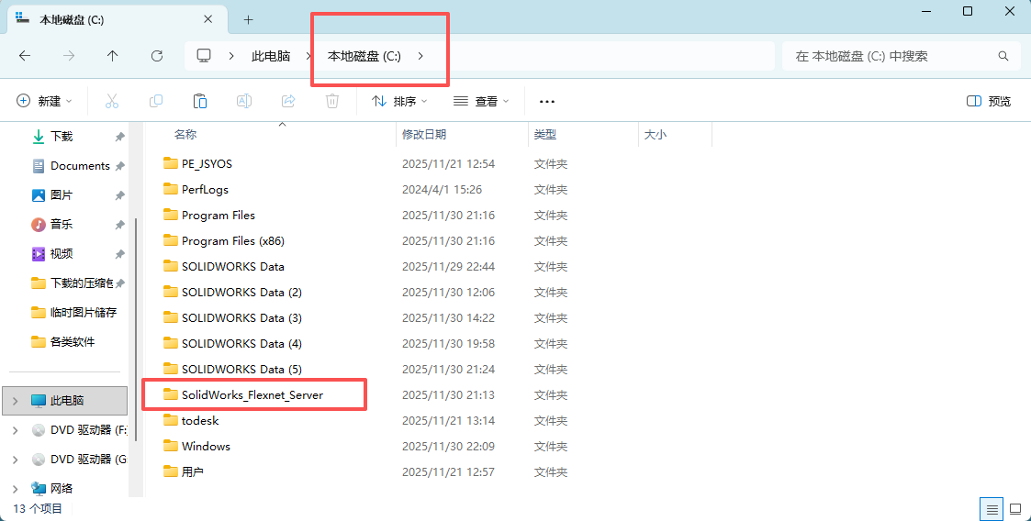Select the 用户 folder
This screenshot has width=1031, height=521.
coord(192,471)
